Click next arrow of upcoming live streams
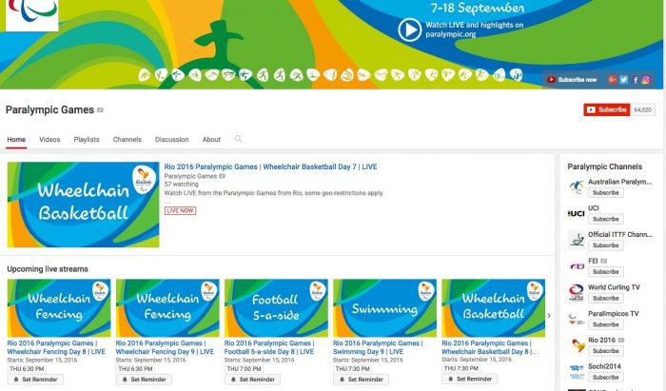This screenshot has width=666, height=391. [x=549, y=316]
